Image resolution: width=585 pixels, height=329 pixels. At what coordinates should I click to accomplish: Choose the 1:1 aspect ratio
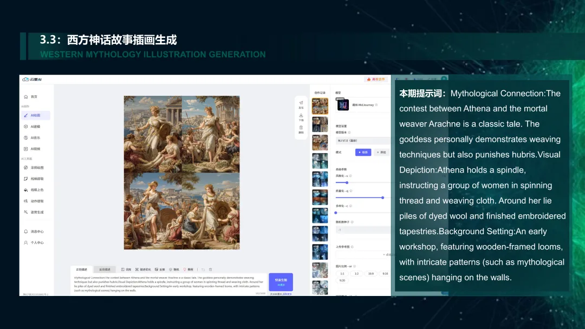pyautogui.click(x=342, y=274)
